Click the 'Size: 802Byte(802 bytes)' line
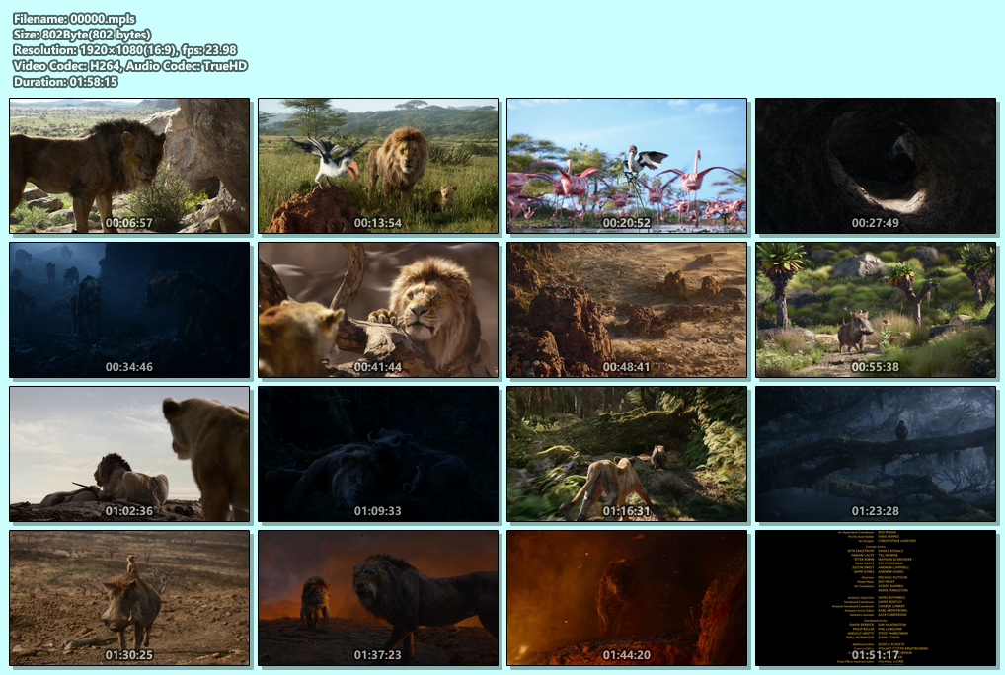1005x675 pixels. [x=82, y=35]
